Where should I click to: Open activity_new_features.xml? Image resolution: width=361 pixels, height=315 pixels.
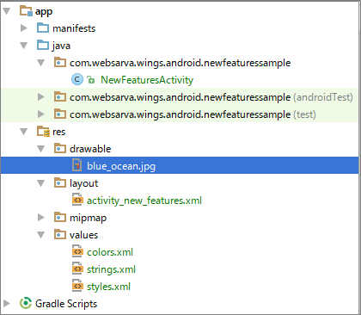144,201
